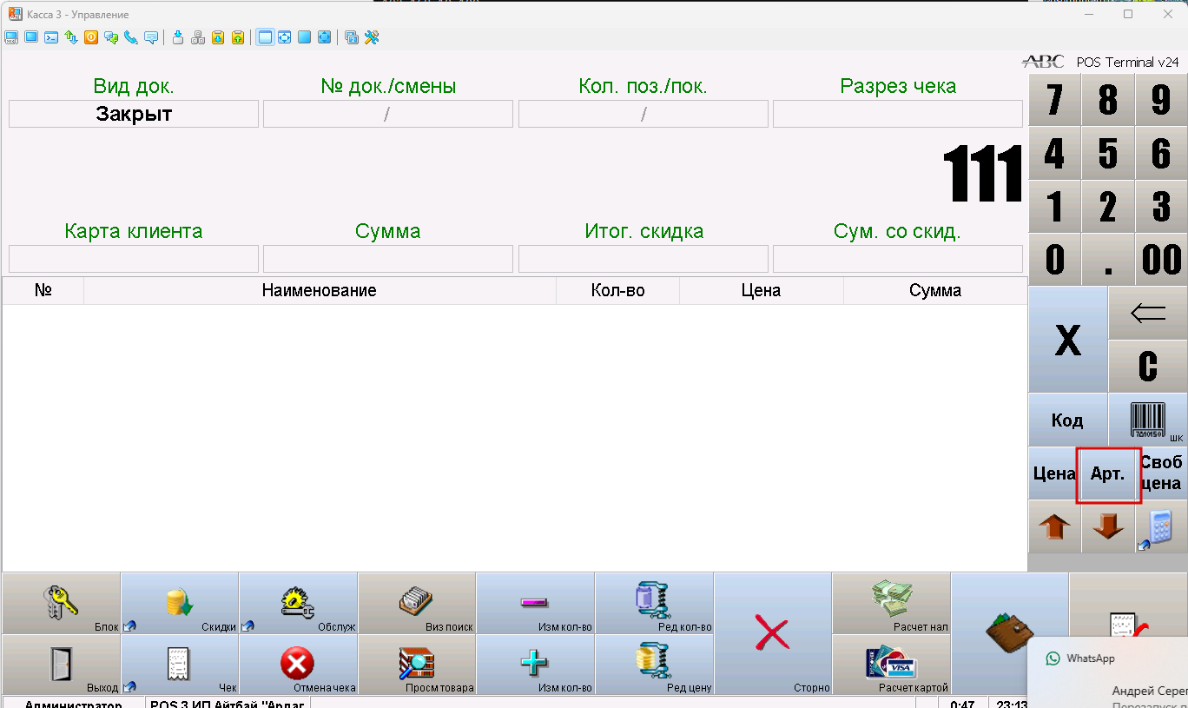Open the calculator icon button on keypad

tap(1161, 527)
